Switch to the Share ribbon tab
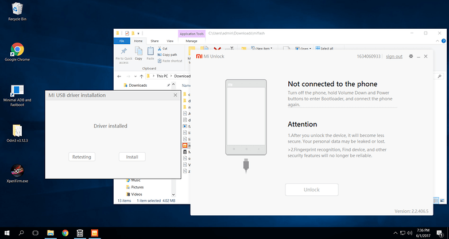Screen dimensions: 449x239 (x=154, y=41)
